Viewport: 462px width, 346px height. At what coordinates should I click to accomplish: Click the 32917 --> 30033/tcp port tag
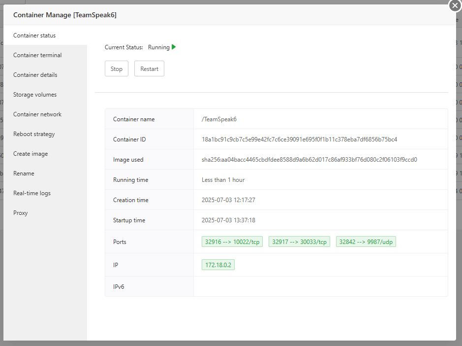299,242
